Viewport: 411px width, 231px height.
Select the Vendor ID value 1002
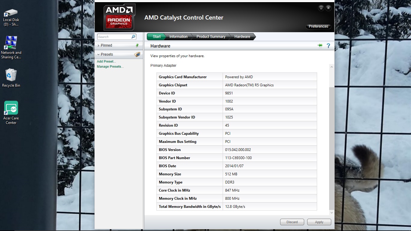tap(229, 101)
